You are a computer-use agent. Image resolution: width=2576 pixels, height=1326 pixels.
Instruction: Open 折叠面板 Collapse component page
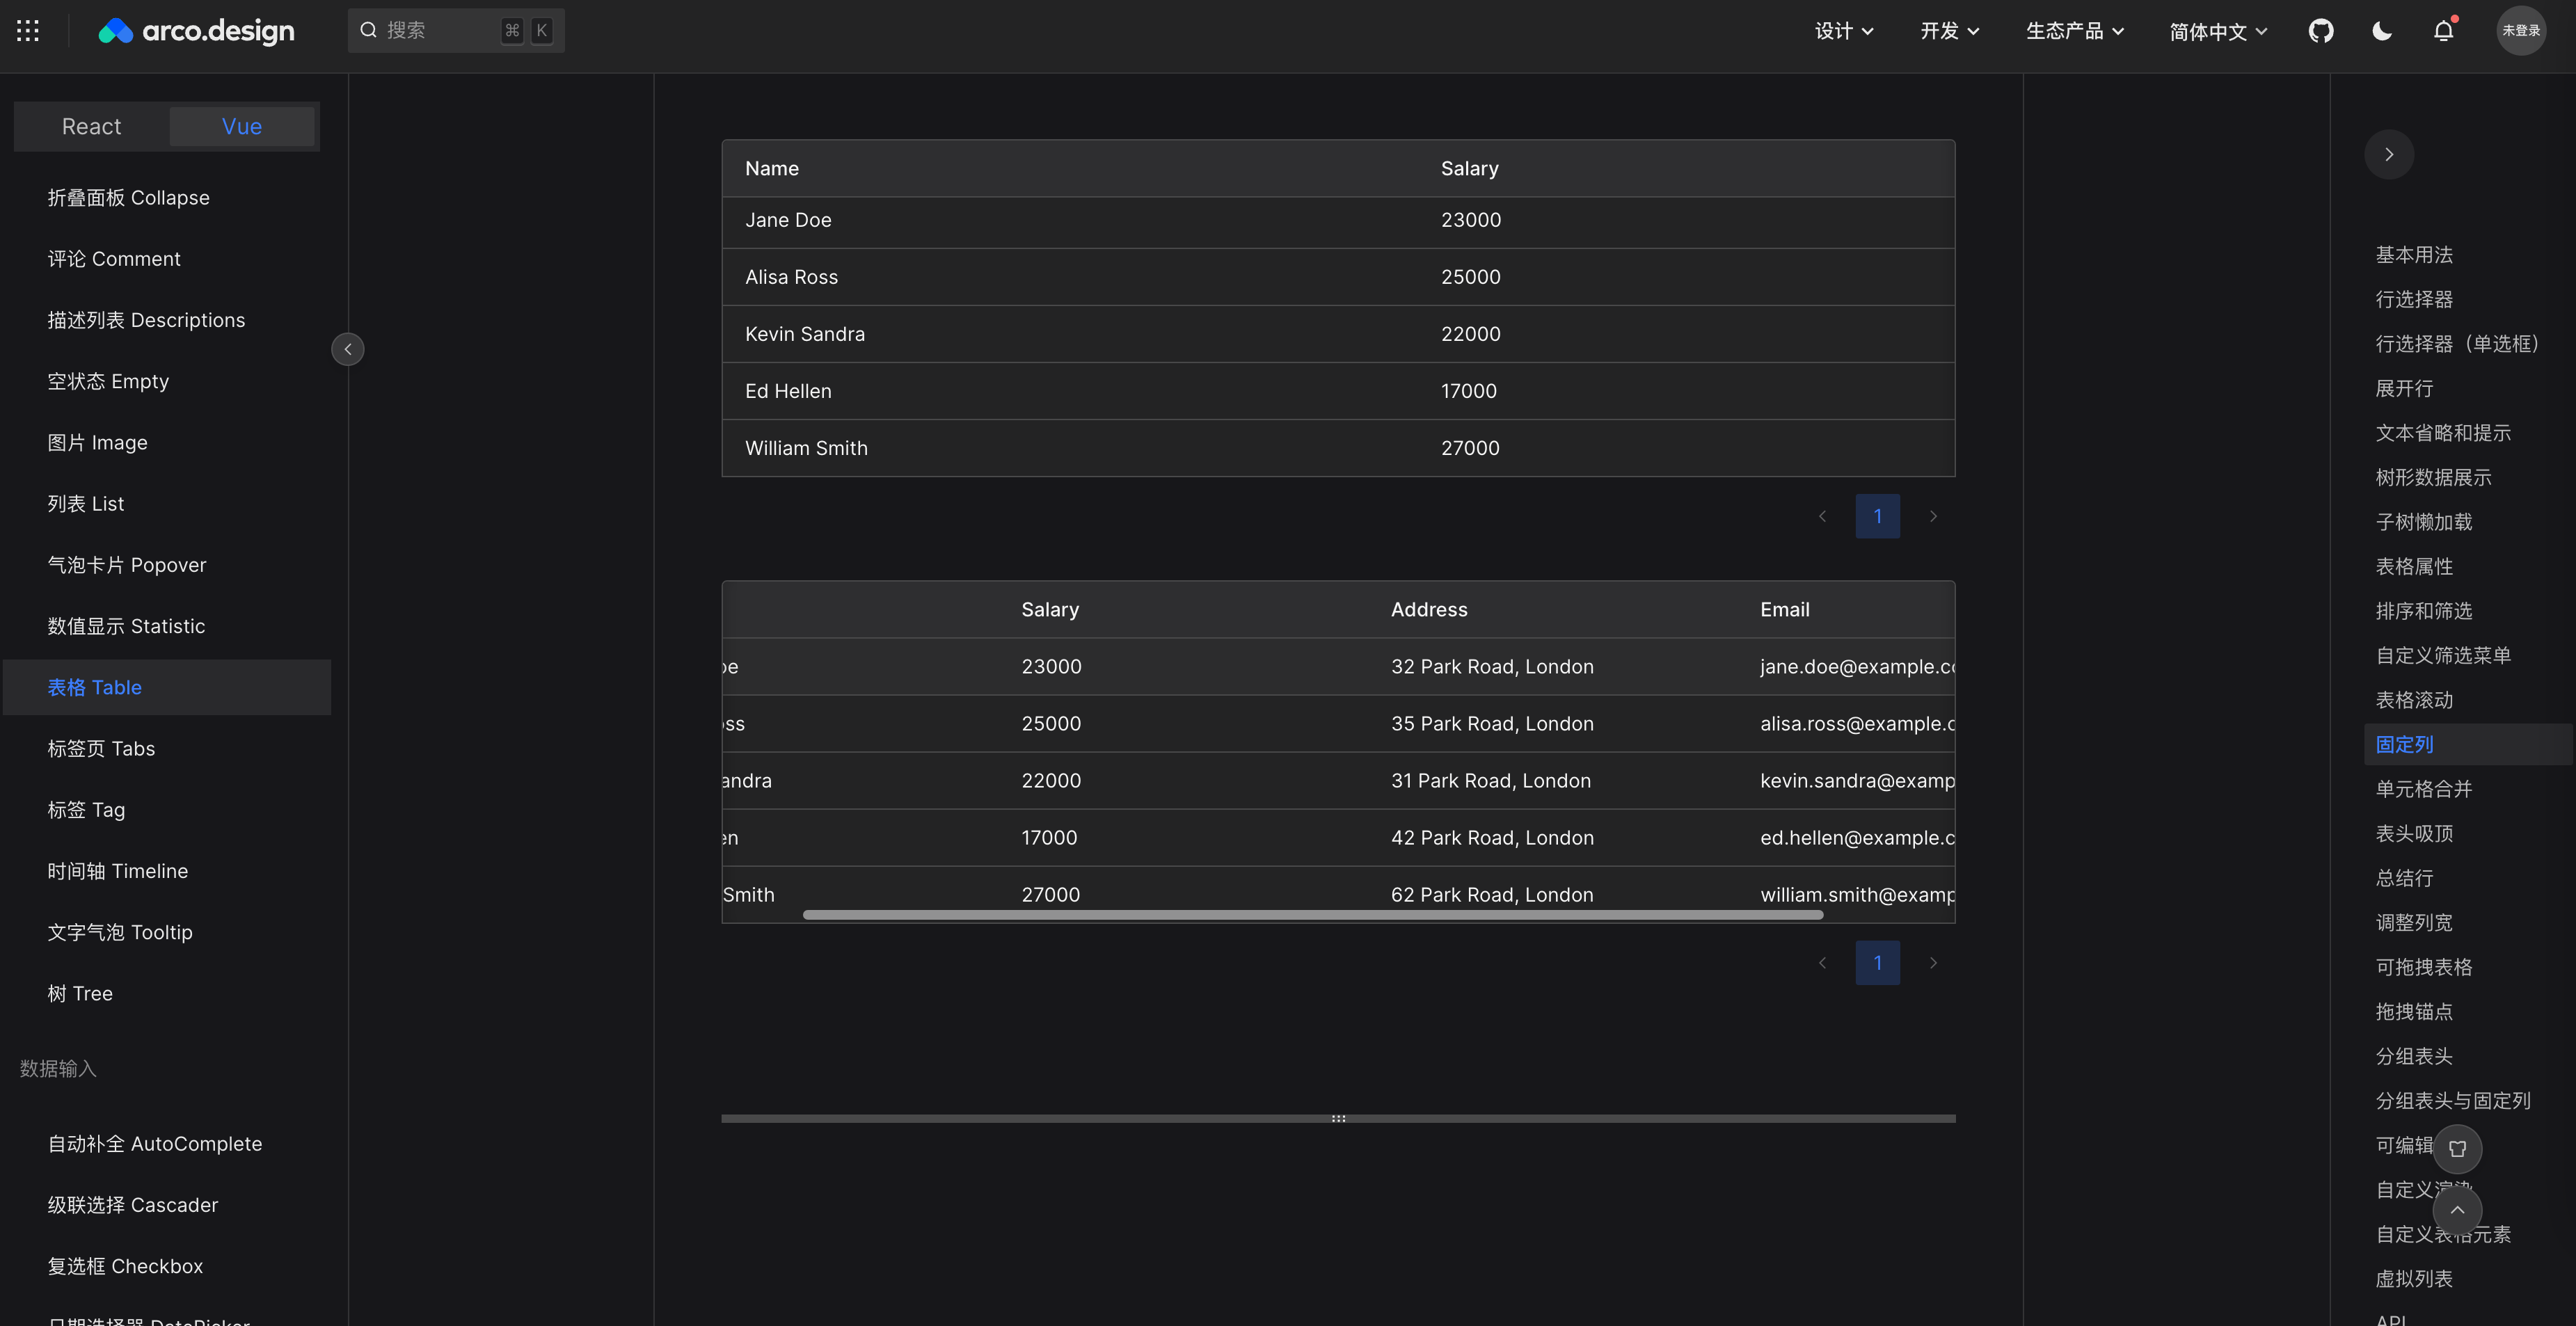tap(167, 197)
